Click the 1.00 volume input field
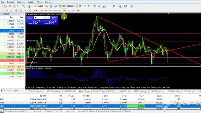 [x=42, y=18]
